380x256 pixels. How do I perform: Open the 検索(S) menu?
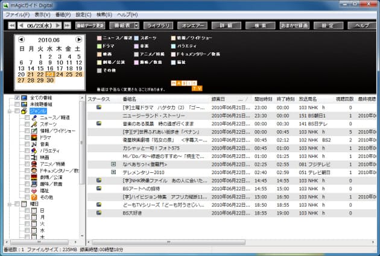[x=104, y=14]
